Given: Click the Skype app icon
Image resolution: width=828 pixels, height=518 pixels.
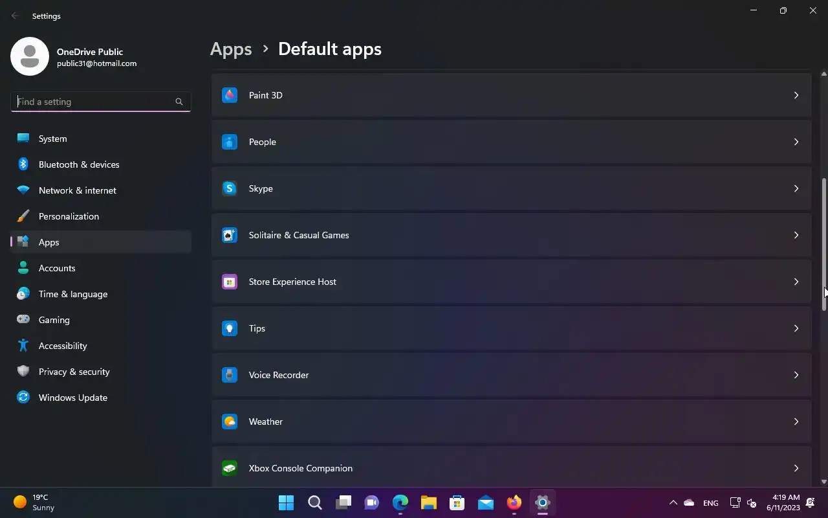Looking at the screenshot, I should pyautogui.click(x=230, y=188).
